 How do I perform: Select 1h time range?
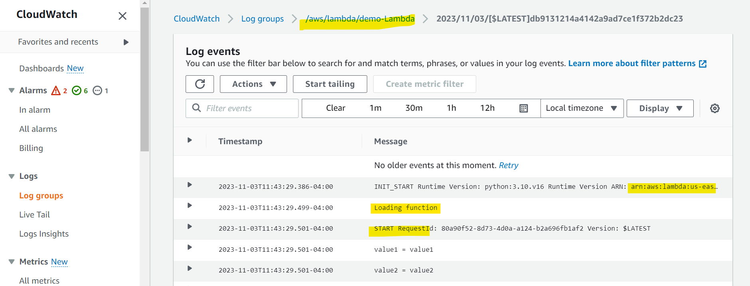[451, 108]
